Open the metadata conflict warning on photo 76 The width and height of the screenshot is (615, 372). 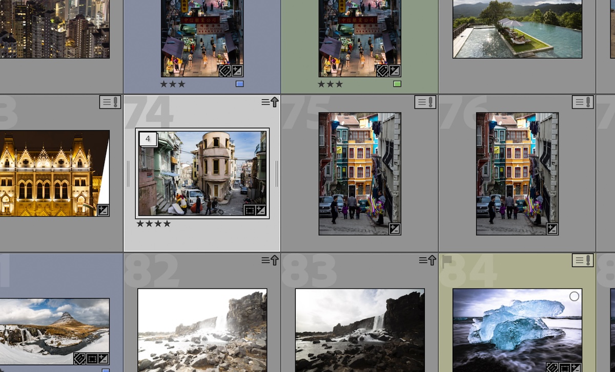582,102
